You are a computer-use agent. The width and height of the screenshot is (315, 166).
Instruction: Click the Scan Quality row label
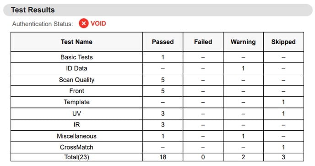point(76,80)
